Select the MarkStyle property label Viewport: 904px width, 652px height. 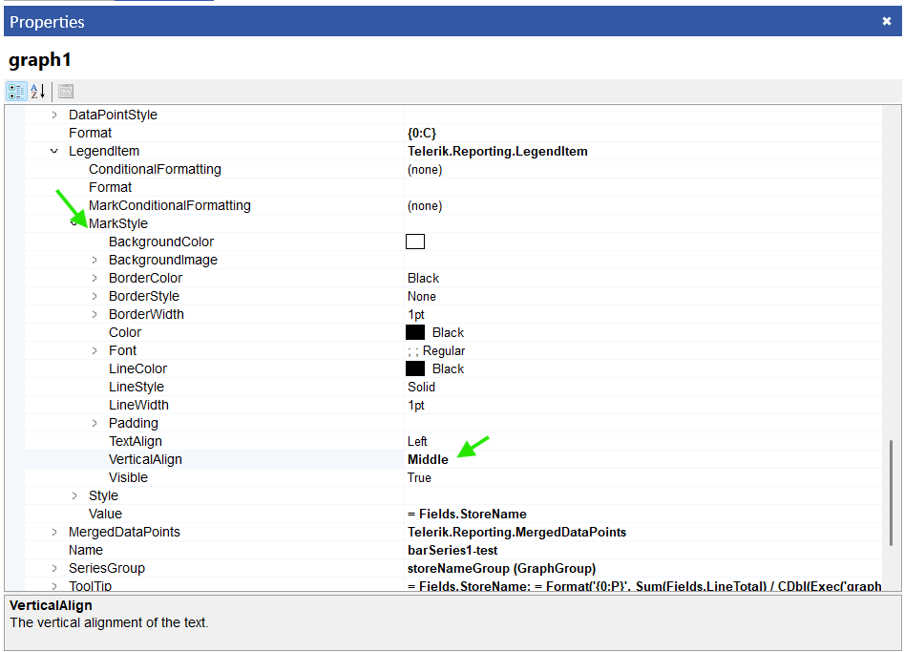(x=118, y=223)
